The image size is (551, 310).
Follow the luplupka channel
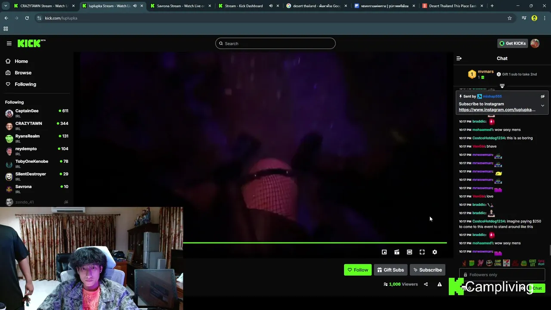click(358, 270)
